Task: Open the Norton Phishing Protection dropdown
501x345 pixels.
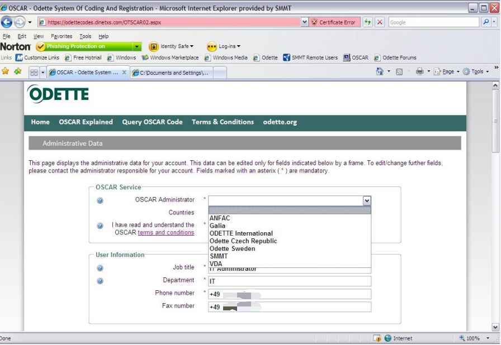Action: point(137,46)
